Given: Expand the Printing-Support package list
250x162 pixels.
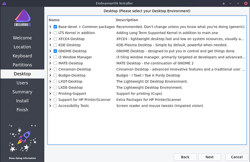Looking at the screenshot, I should (51, 94).
